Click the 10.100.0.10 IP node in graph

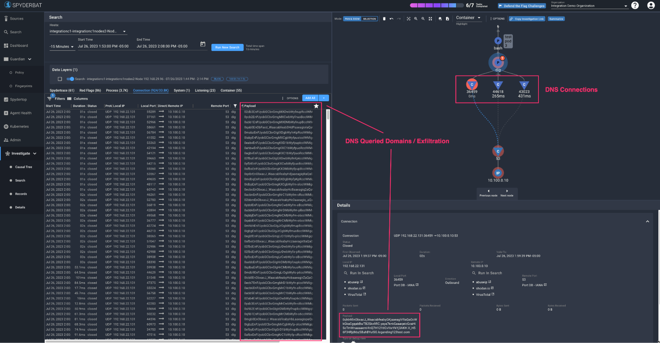click(x=498, y=173)
